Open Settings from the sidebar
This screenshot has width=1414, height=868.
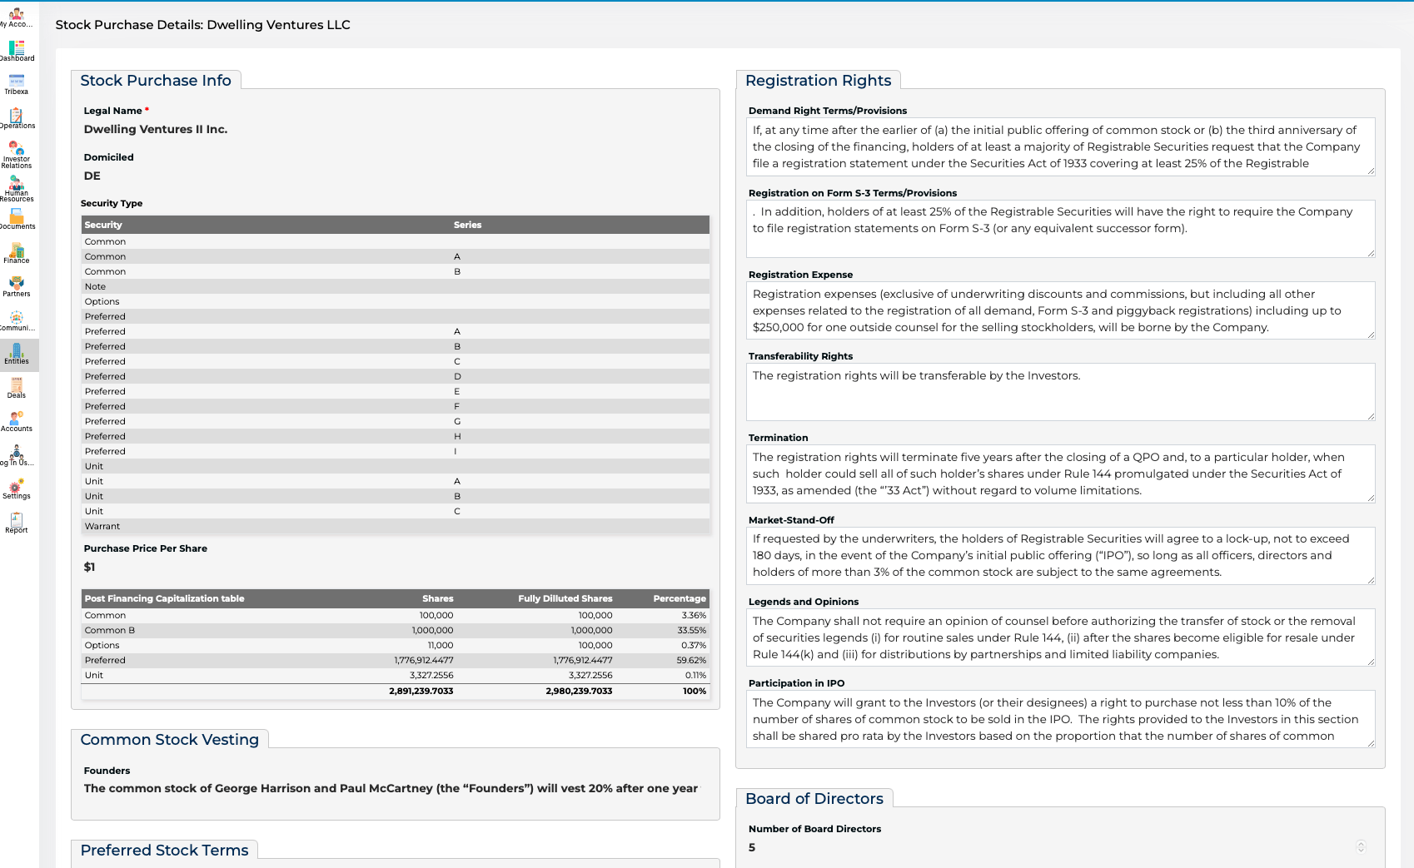coord(17,489)
